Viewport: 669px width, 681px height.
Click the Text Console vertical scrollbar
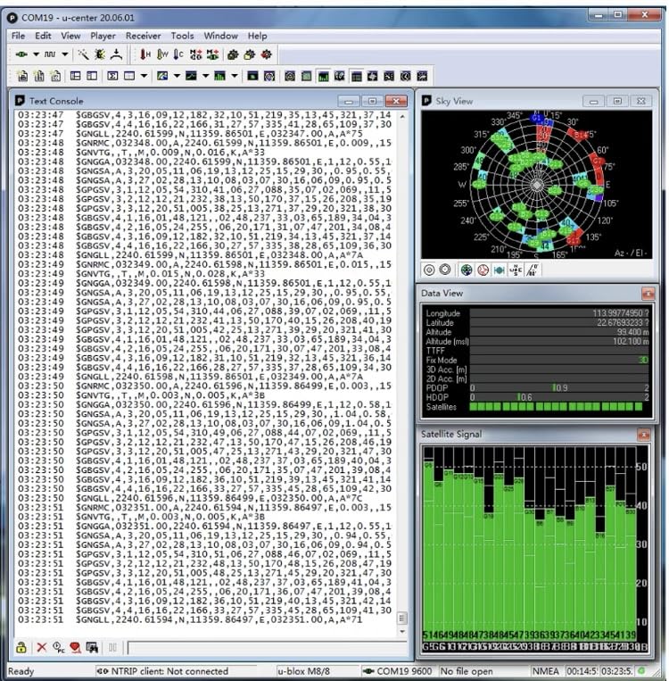pyautogui.click(x=402, y=373)
